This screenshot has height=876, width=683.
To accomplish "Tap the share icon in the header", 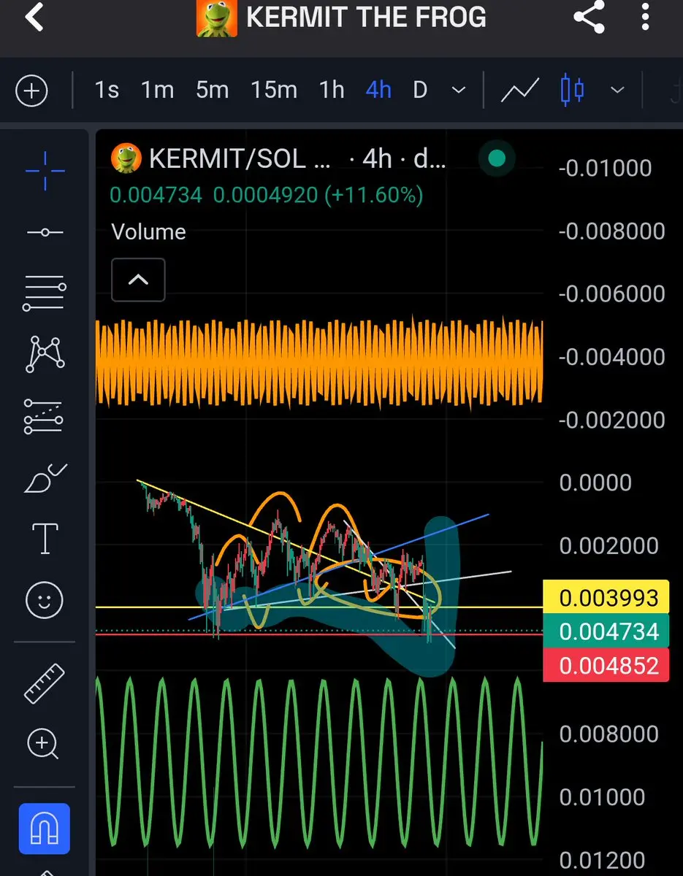I will point(589,17).
